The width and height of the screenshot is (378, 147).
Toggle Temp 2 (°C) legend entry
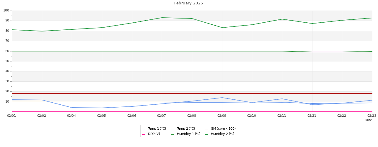click(x=186, y=129)
